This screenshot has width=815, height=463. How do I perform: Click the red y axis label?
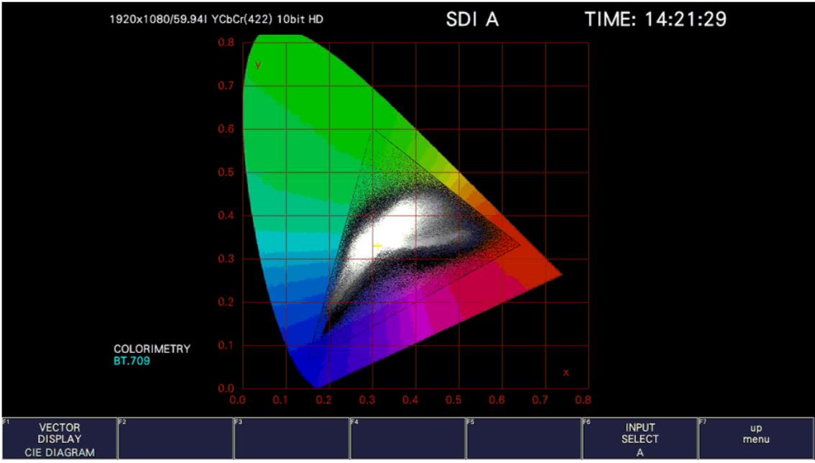point(258,65)
